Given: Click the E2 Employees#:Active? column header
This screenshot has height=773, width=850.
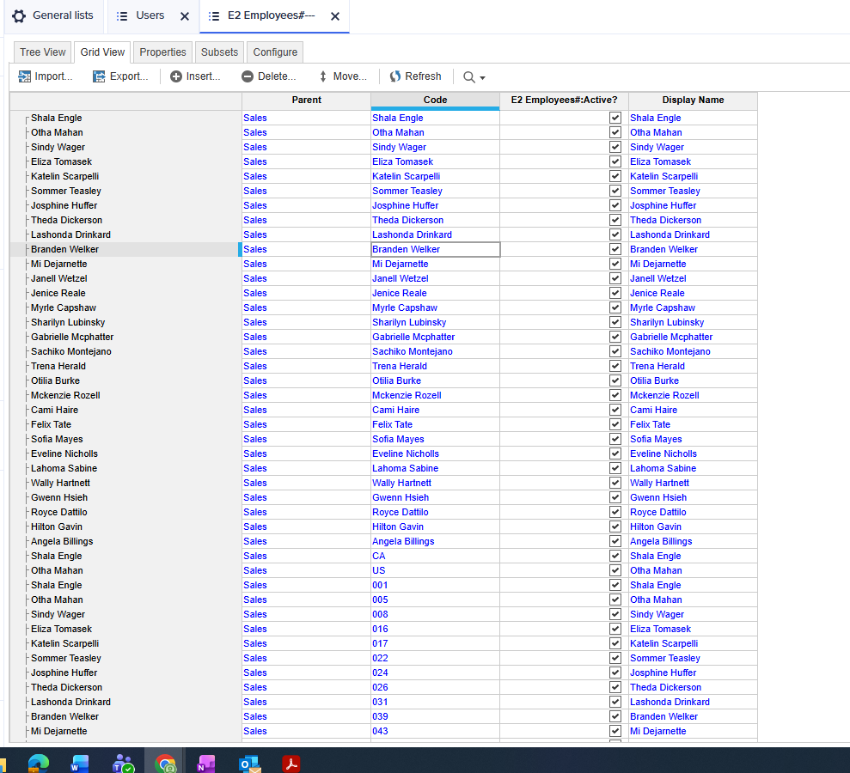Looking at the screenshot, I should 564,100.
